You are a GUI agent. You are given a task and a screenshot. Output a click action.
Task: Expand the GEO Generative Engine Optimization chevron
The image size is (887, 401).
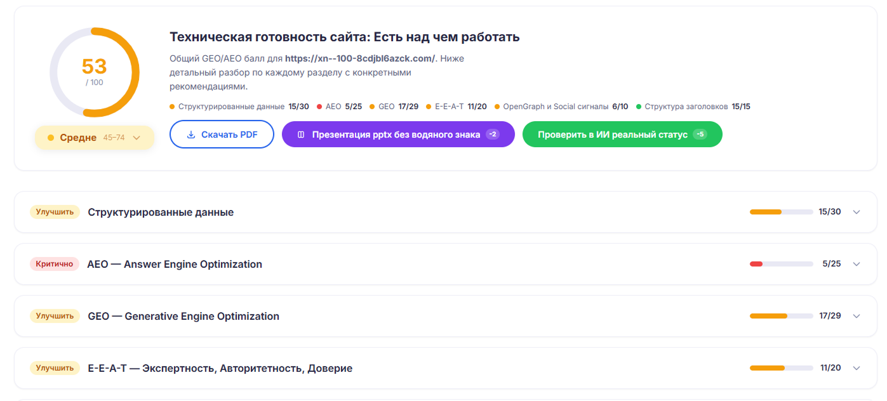[857, 316]
